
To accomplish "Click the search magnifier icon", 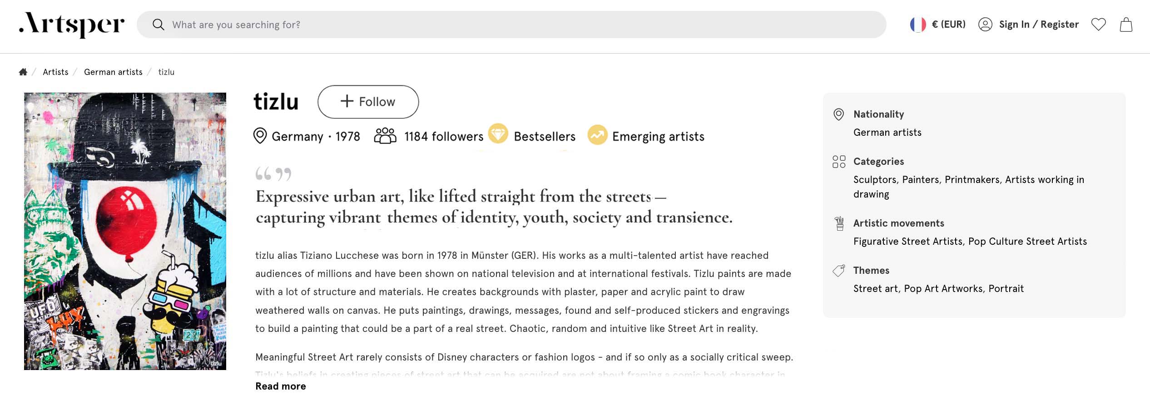I will click(158, 25).
